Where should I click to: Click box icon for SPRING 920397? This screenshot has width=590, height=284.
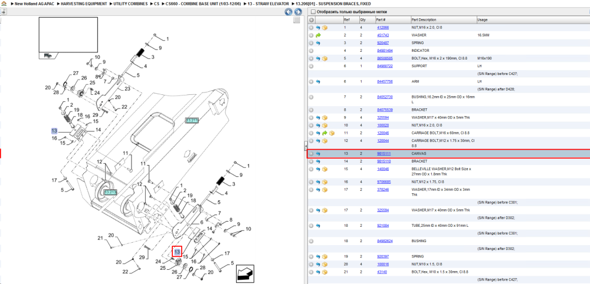pyautogui.click(x=324, y=256)
